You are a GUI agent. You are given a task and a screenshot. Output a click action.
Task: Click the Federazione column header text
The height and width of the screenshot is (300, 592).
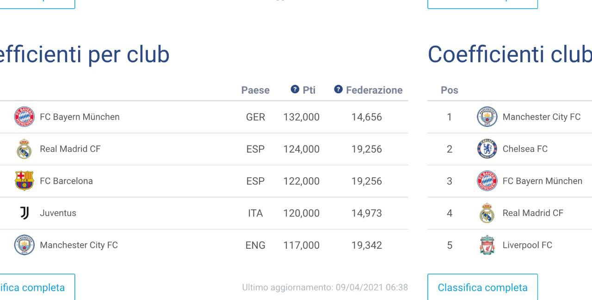pos(374,90)
